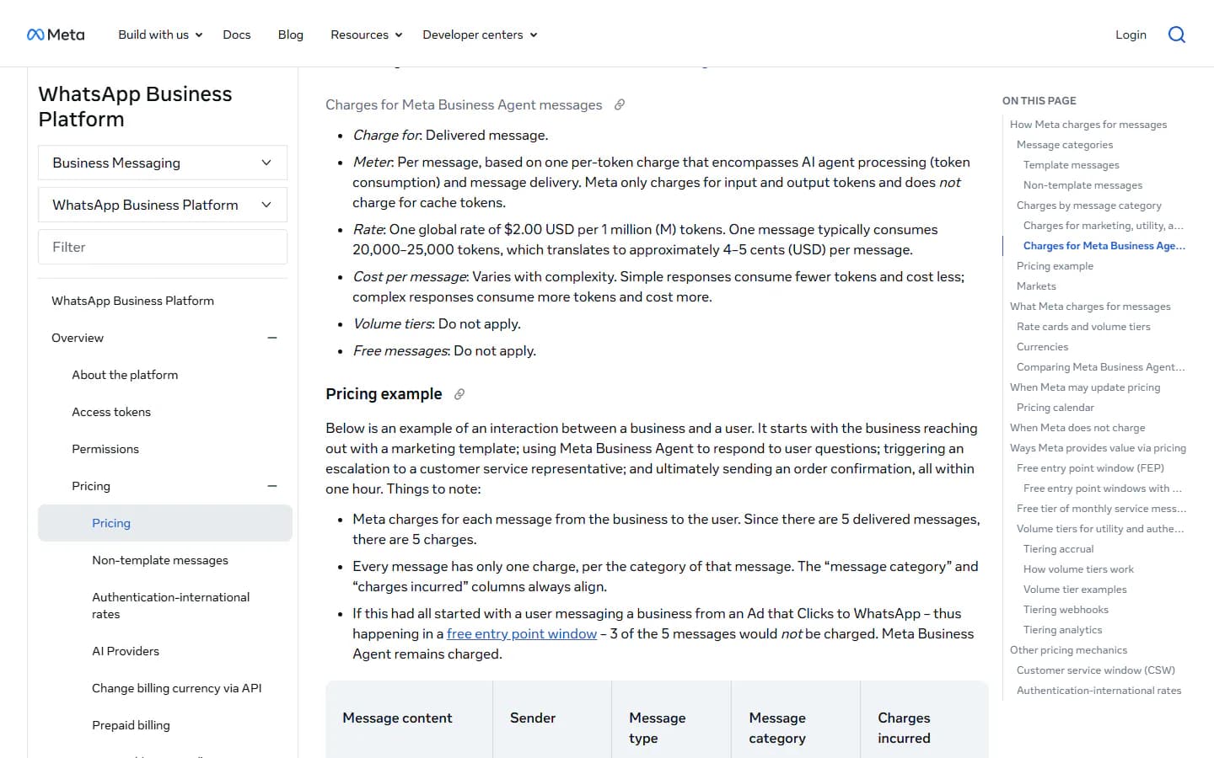The image size is (1214, 758).
Task: Open the WhatsApp Business Platform dropdown
Action: point(163,205)
